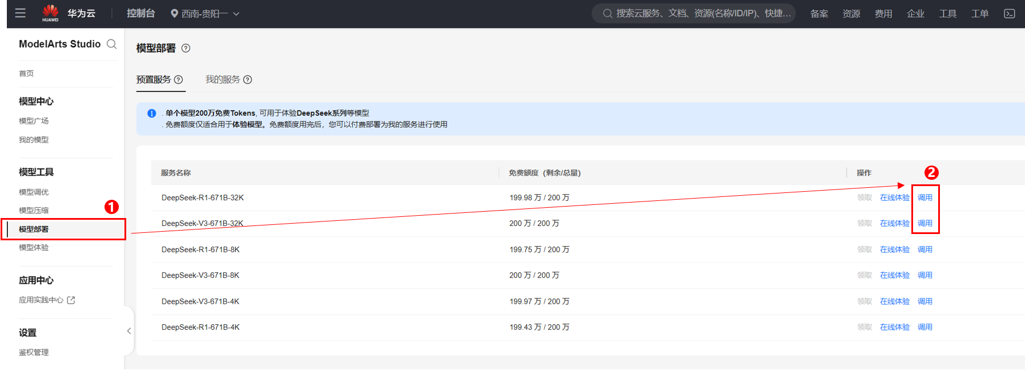Click 在线体验 for DeepSeek-R1-671B-8K
Screen dimensions: 1025x371
894,249
